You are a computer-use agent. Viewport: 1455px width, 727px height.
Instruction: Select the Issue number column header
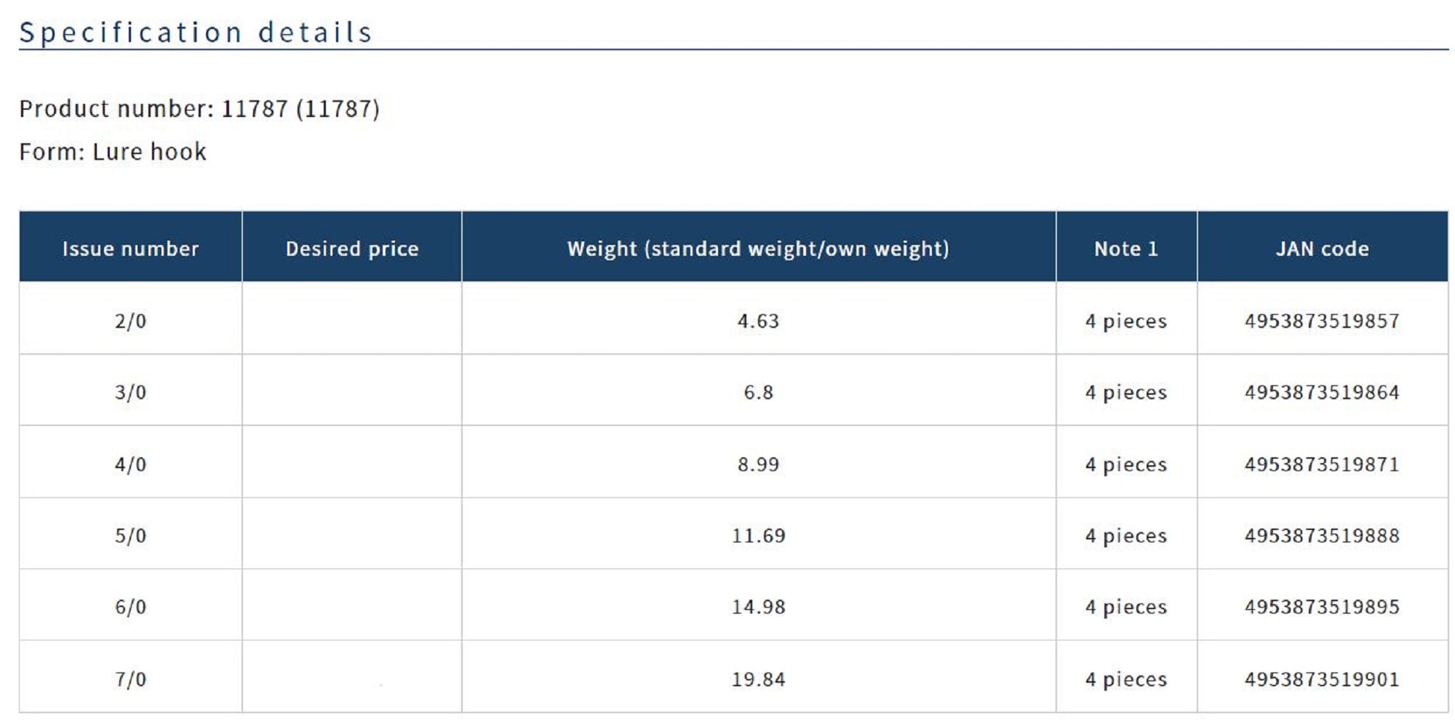coord(130,249)
